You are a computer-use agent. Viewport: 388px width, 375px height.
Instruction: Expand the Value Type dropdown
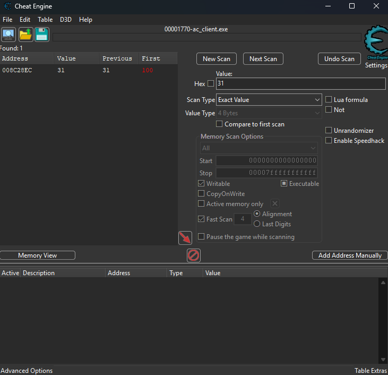269,113
